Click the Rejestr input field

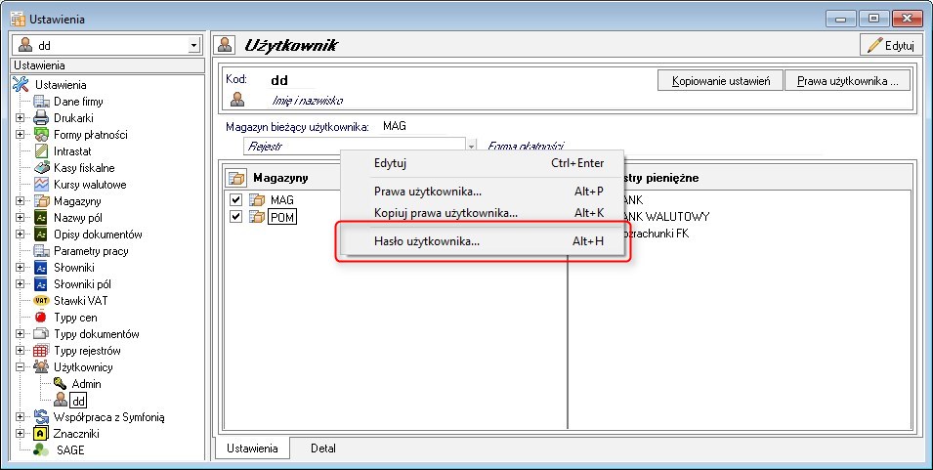click(x=355, y=146)
